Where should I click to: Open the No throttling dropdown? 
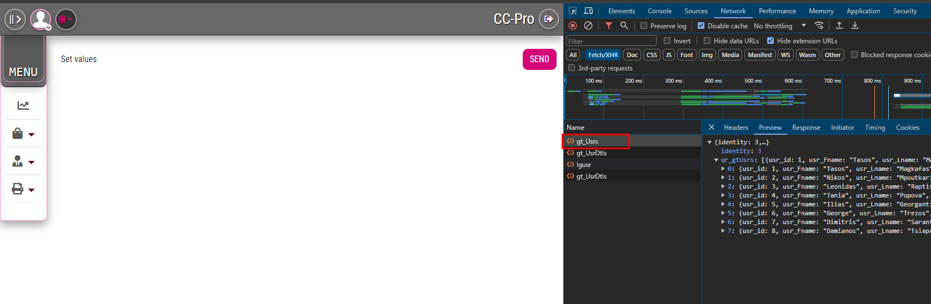tap(779, 26)
